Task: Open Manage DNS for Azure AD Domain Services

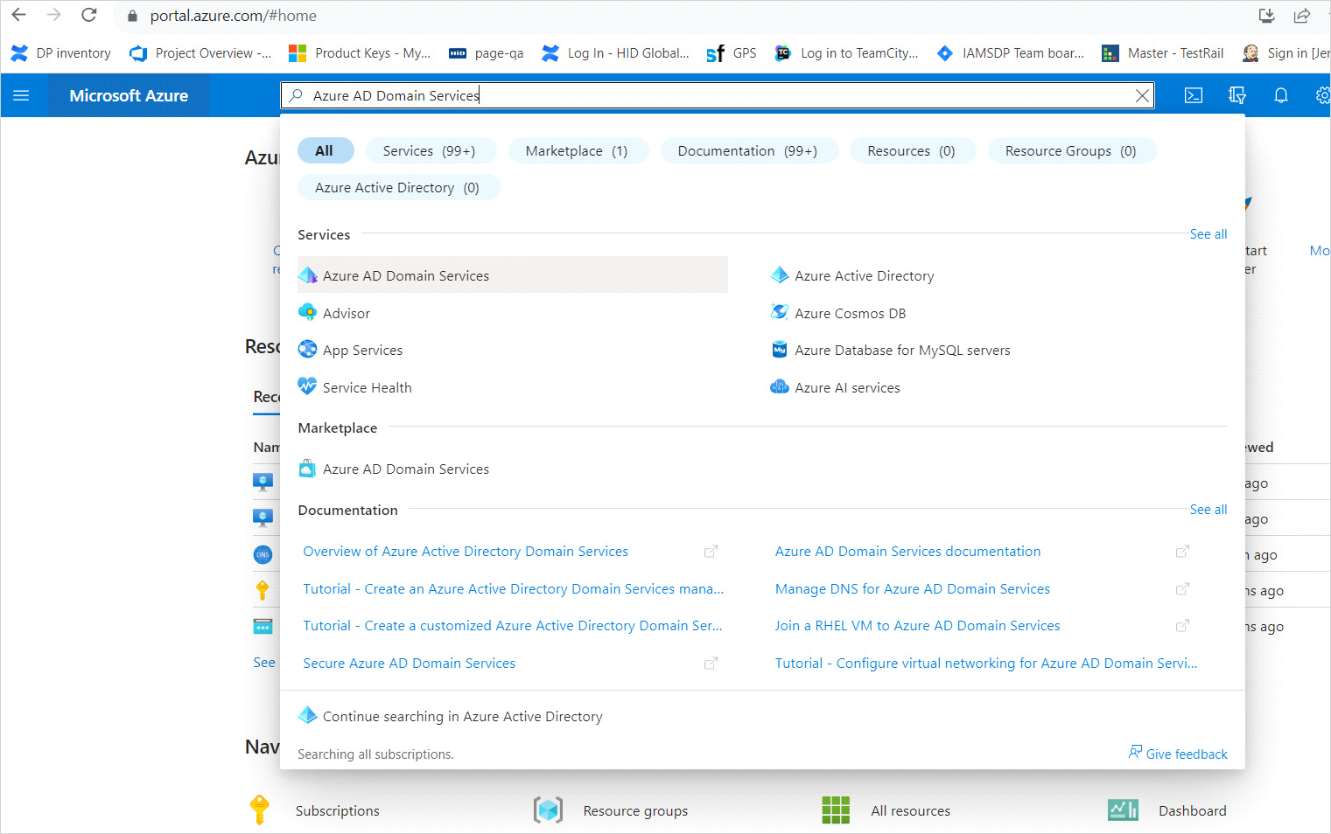Action: 912,589
